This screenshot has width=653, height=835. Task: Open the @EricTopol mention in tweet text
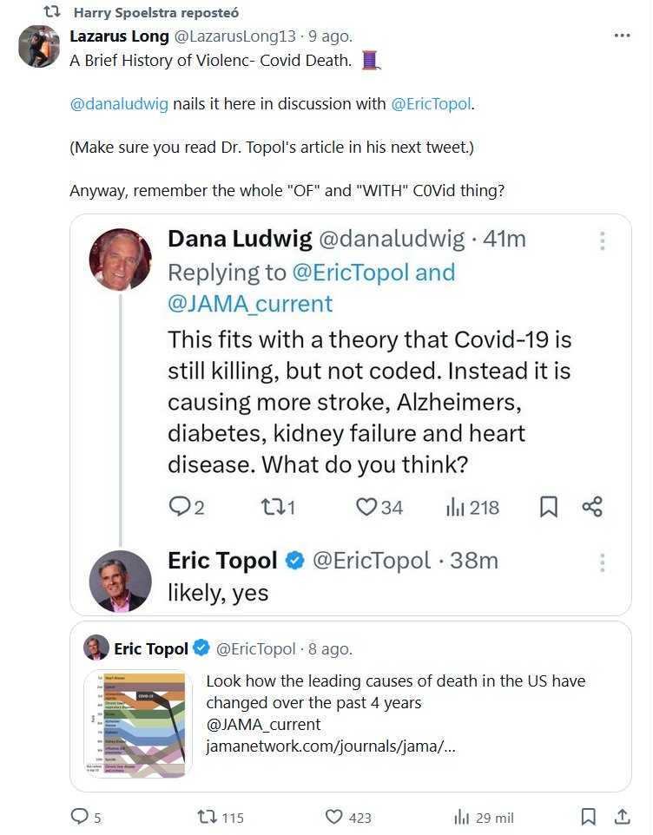click(430, 103)
